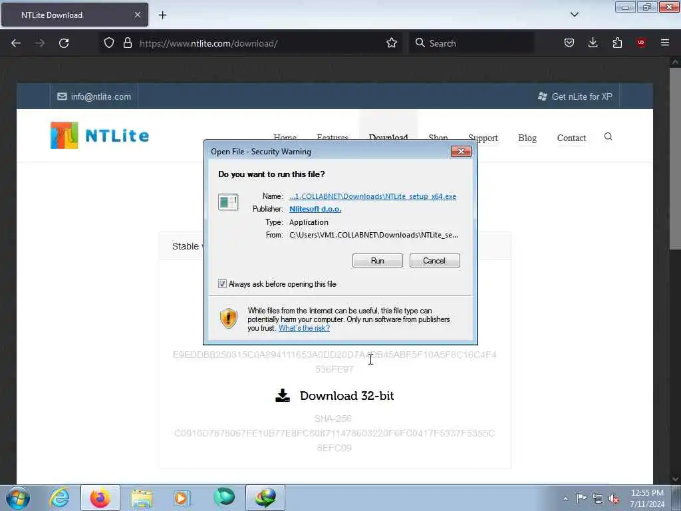
Task: Click the Download 32-bit link
Action: (x=346, y=396)
